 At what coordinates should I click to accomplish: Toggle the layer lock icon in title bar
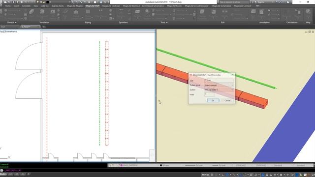coord(44,2)
